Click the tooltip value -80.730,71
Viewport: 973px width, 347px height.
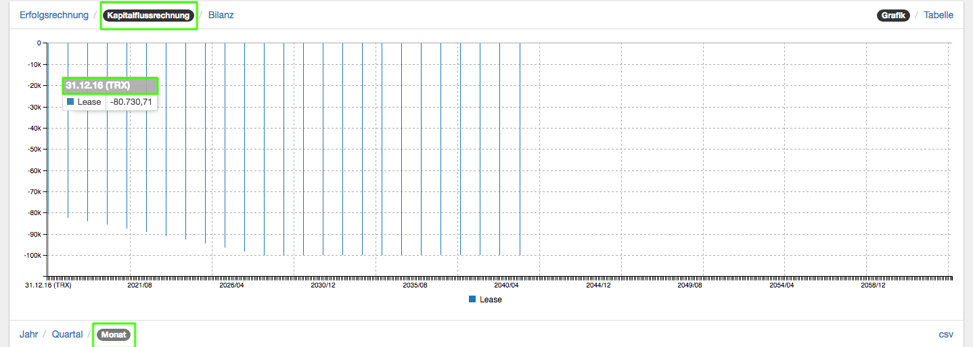(x=131, y=102)
